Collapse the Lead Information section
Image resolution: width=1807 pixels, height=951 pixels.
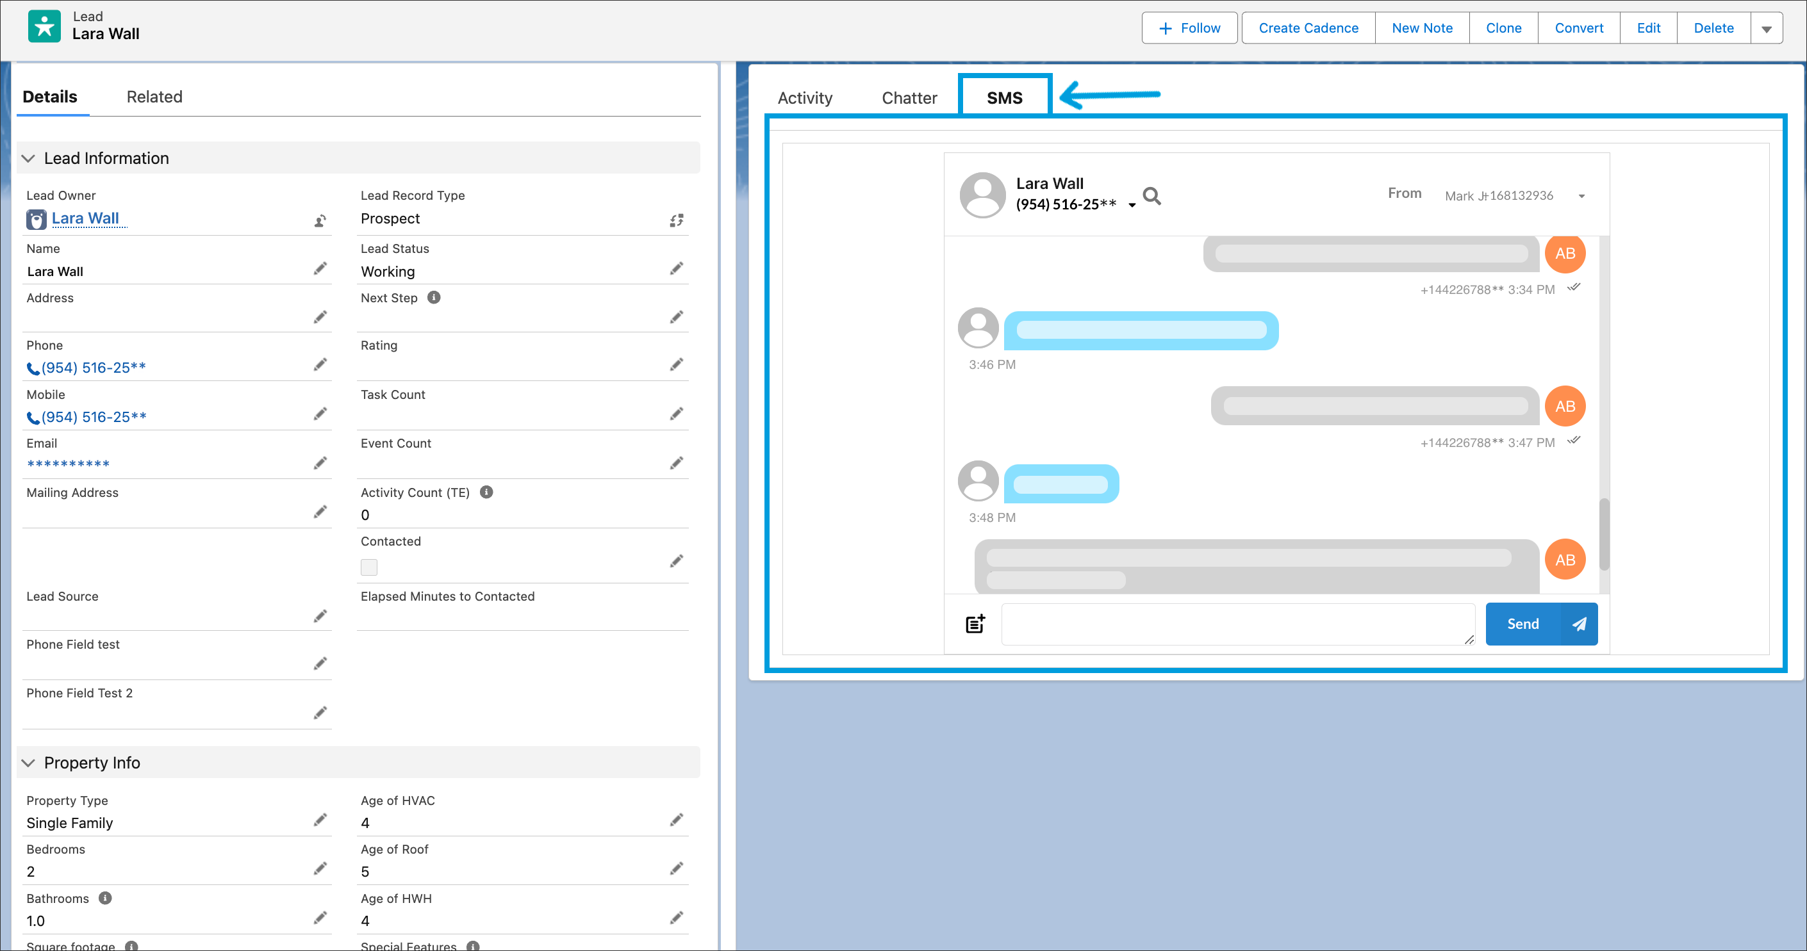pyautogui.click(x=29, y=158)
